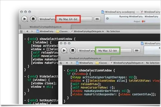The height and width of the screenshot is (107, 161).
Task: Click the WindowFairy.xcodeproj title icon in back window
Action: tap(103, 12)
